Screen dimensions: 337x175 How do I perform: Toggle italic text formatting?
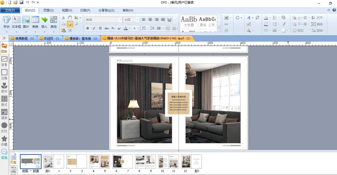[x=94, y=28]
